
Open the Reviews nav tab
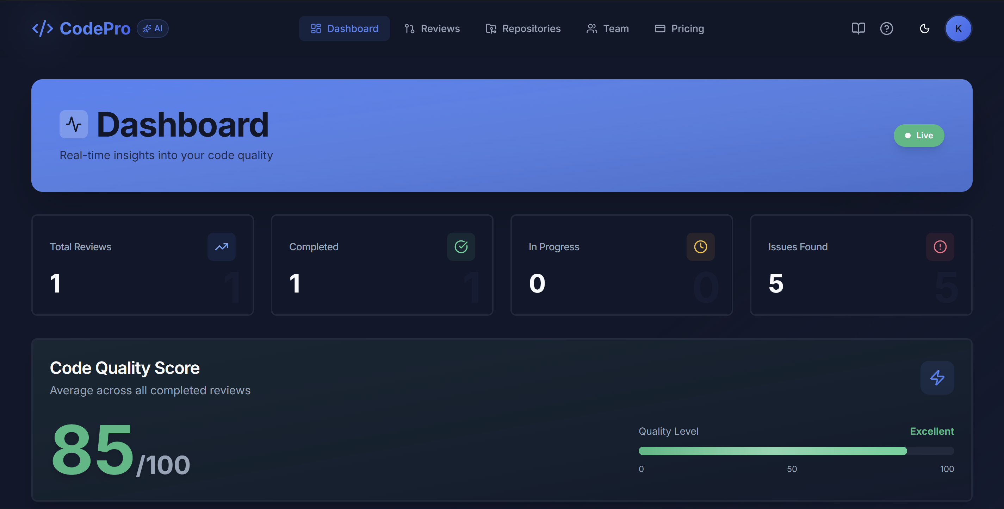(x=432, y=29)
